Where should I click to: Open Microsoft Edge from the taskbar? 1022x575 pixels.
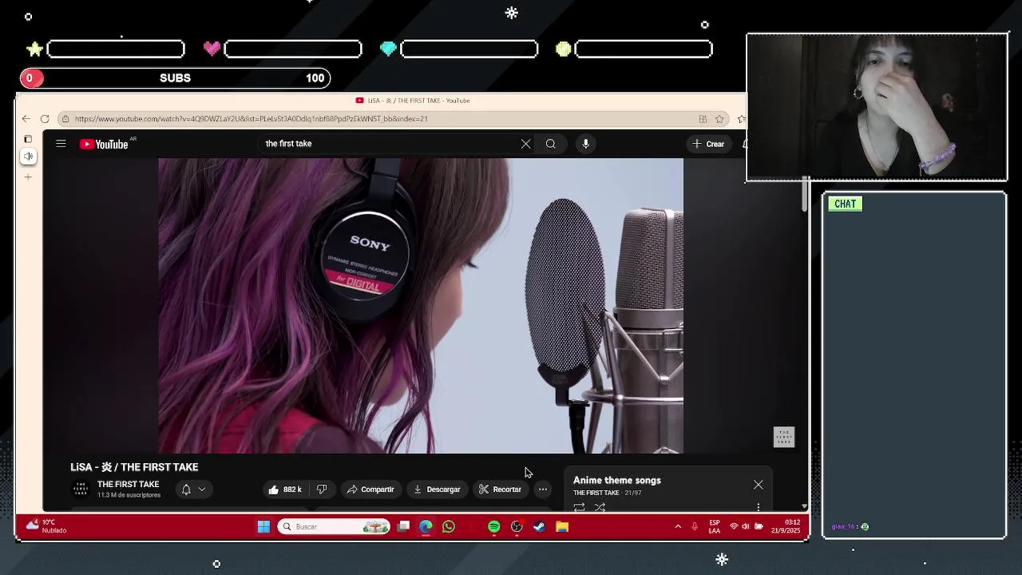(x=426, y=527)
